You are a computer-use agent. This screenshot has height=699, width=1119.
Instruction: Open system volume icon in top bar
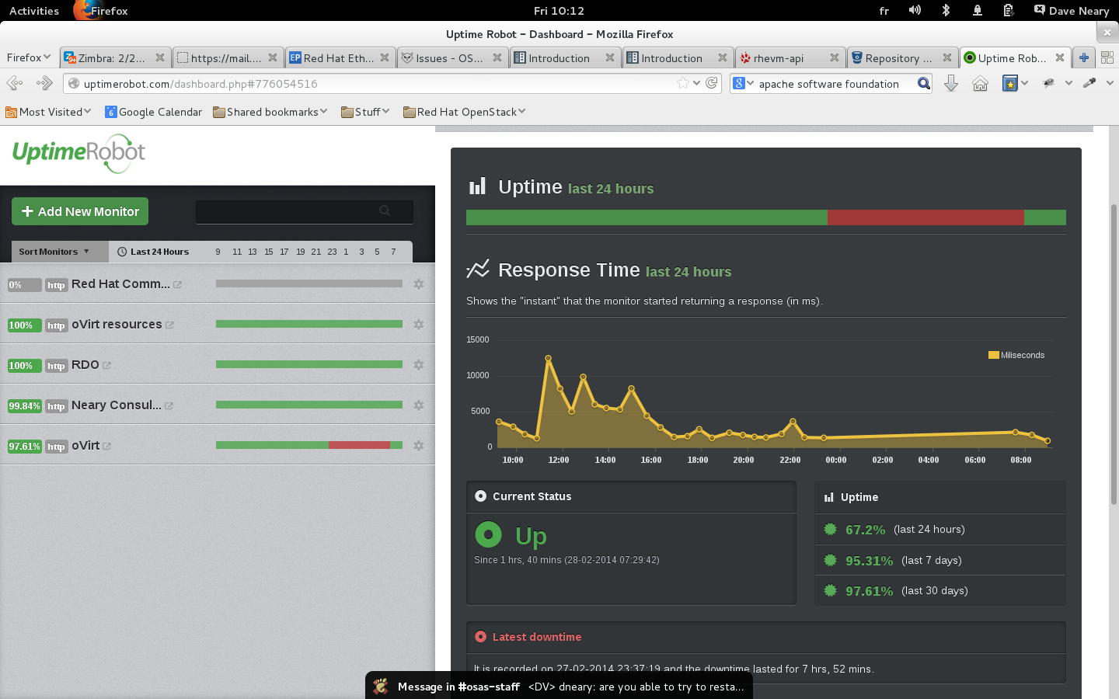click(915, 10)
